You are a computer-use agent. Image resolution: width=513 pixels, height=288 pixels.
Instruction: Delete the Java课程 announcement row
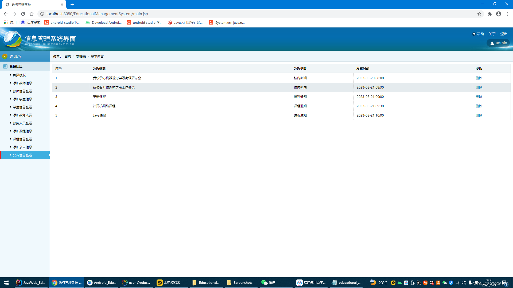coord(479,115)
